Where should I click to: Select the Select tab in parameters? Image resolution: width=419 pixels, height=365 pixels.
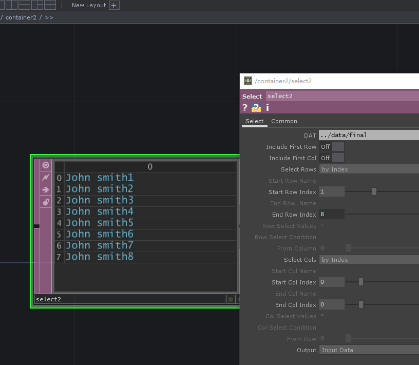click(254, 121)
